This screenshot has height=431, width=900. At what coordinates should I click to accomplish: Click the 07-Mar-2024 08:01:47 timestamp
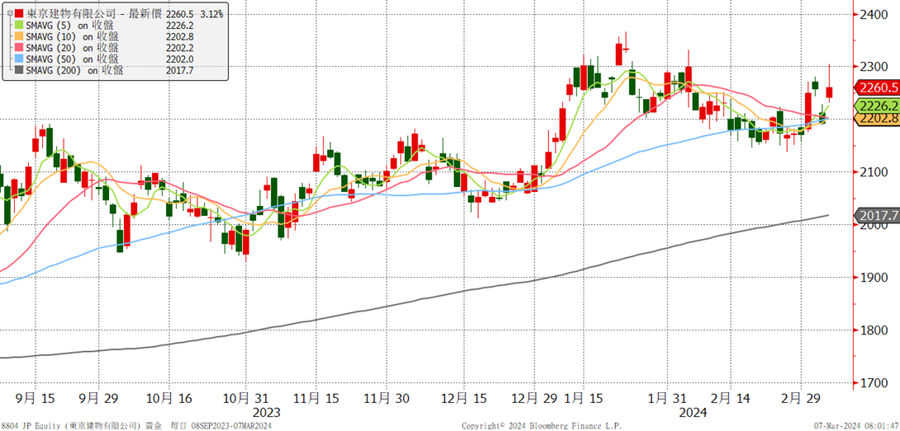(856, 426)
